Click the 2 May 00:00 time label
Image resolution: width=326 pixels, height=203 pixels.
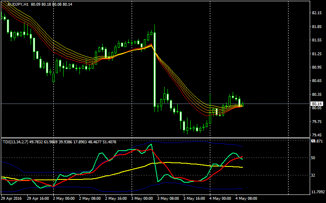(x=64, y=199)
